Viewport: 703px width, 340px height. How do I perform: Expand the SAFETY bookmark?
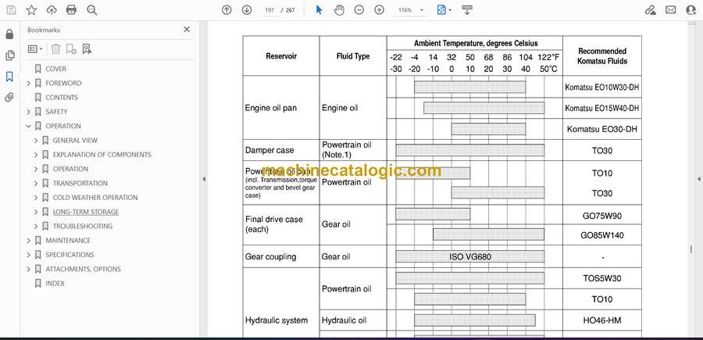(x=29, y=112)
